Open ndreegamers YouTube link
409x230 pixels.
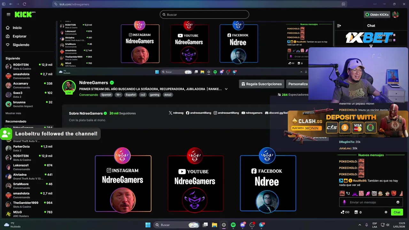pyautogui.click(x=252, y=113)
